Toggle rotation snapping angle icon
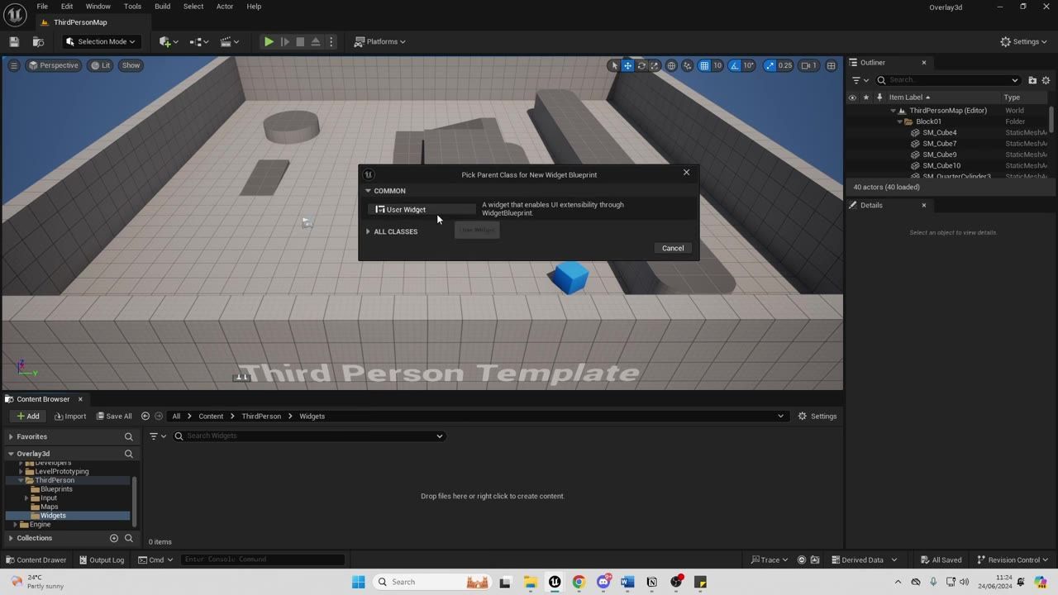The height and width of the screenshot is (595, 1058). pos(735,65)
